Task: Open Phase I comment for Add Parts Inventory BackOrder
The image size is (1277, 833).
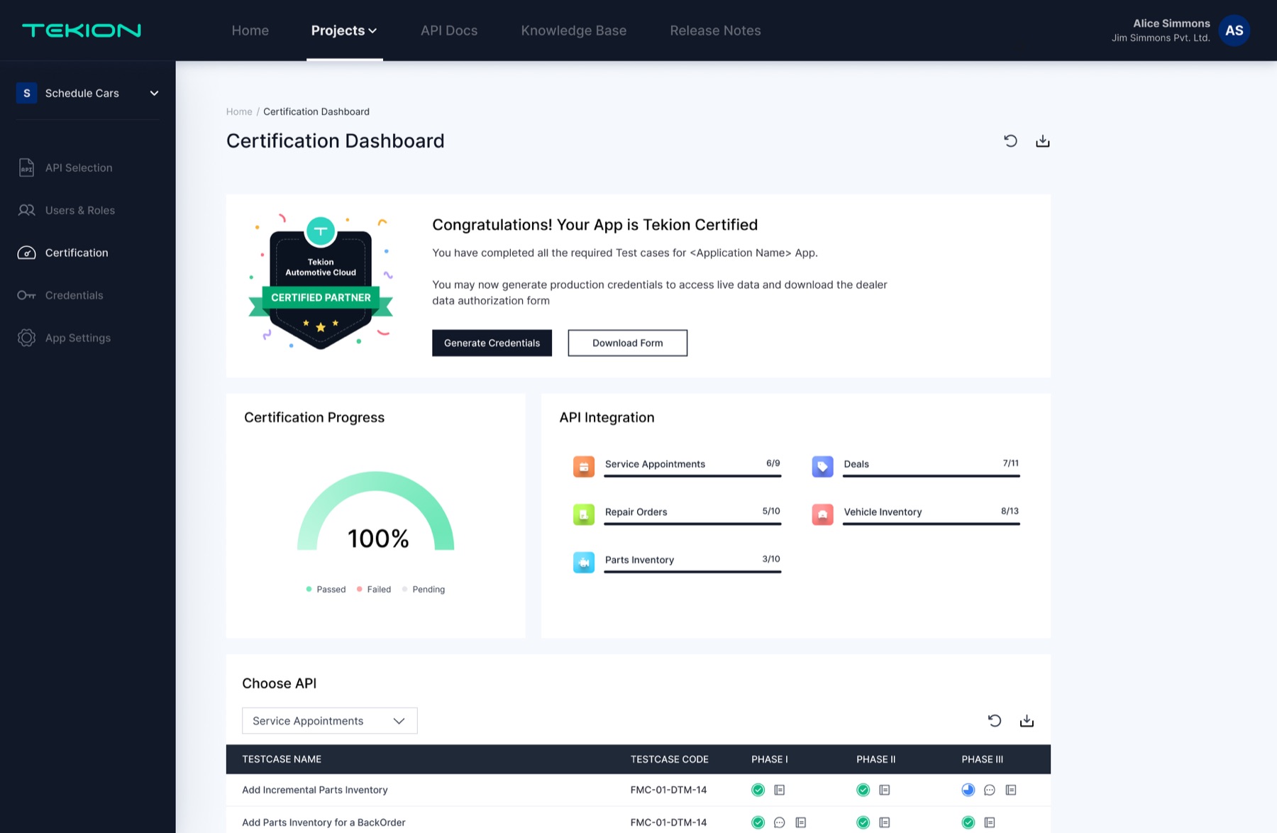Action: tap(779, 822)
